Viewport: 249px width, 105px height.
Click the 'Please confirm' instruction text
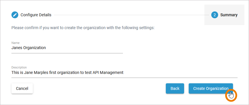[83, 28]
